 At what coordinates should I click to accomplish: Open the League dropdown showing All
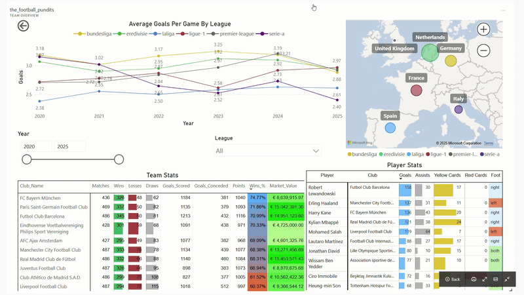[268, 151]
